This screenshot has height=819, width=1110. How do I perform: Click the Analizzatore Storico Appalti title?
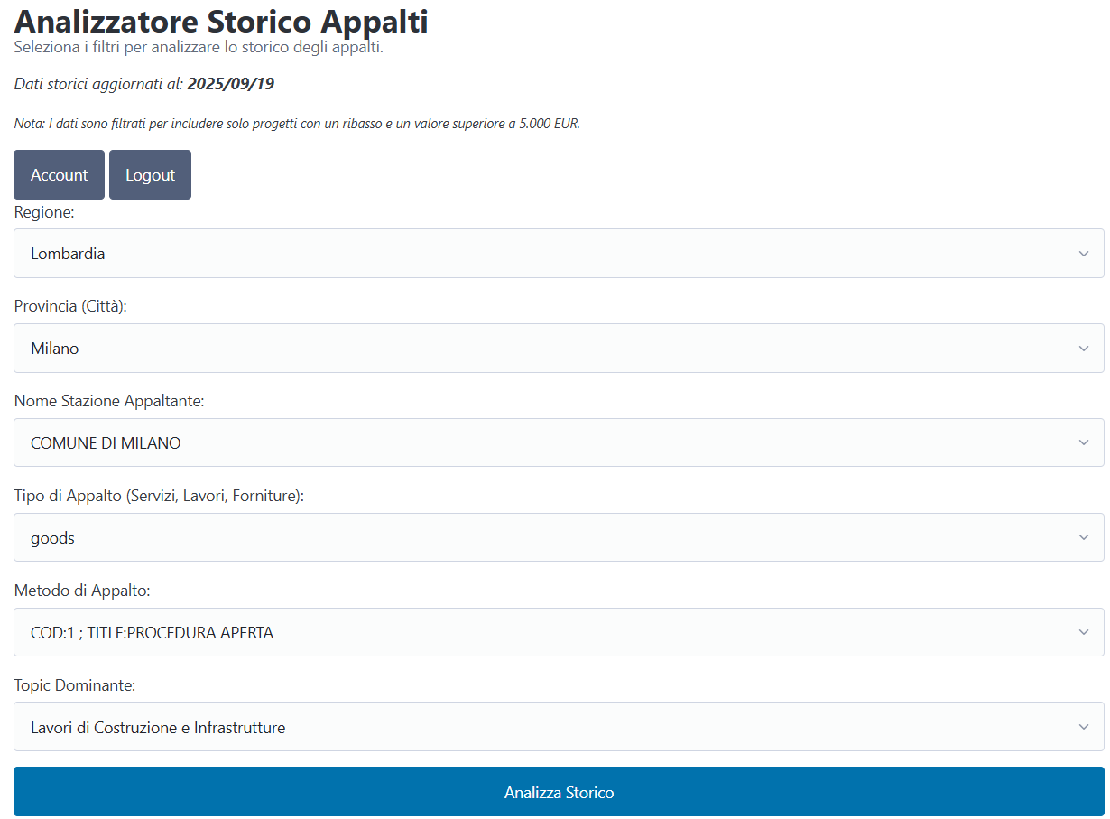[220, 22]
